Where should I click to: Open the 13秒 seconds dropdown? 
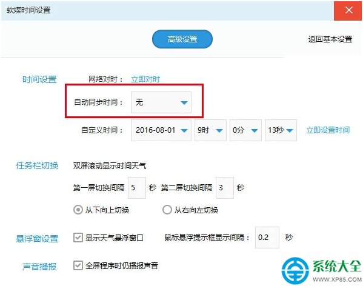click(281, 130)
